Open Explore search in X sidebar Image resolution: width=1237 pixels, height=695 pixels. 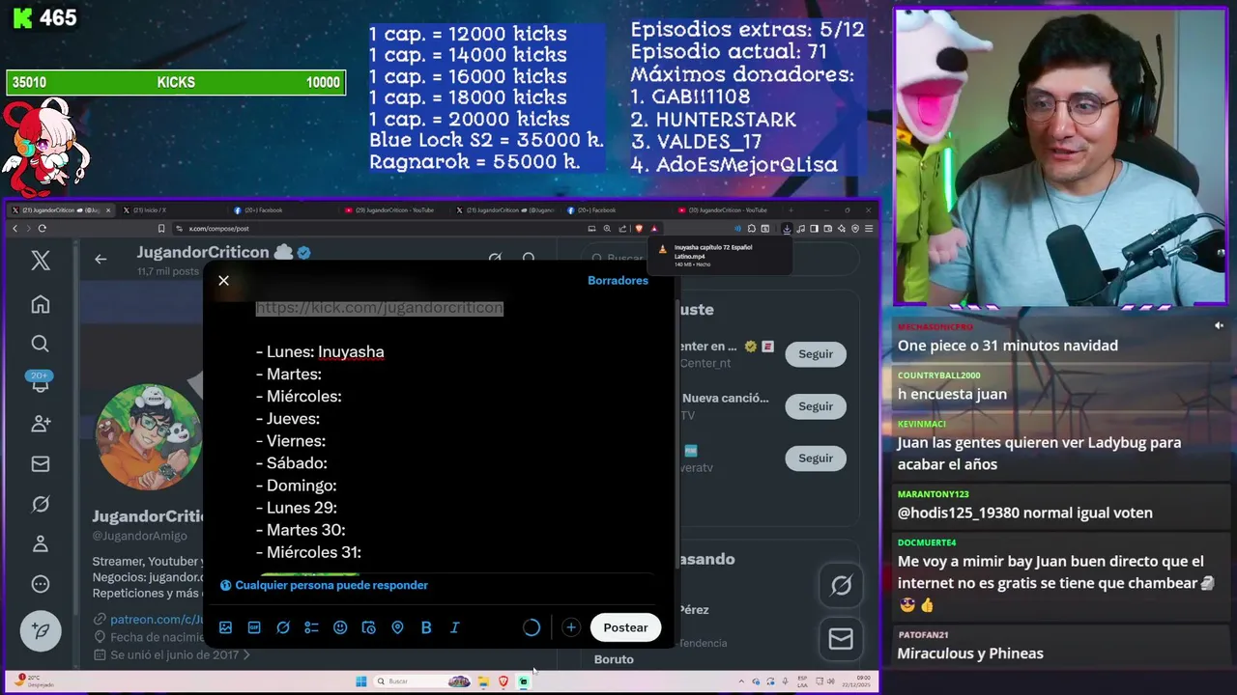41,344
